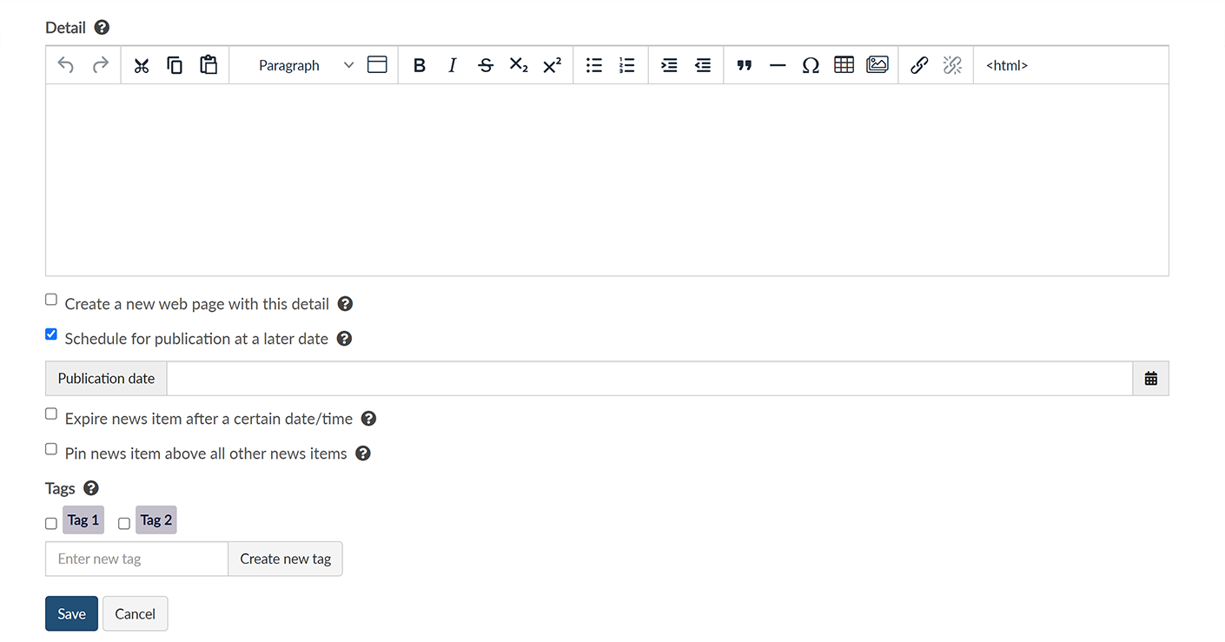Uncheck Schedule for publication at later date
The width and height of the screenshot is (1225, 642).
[x=51, y=334]
